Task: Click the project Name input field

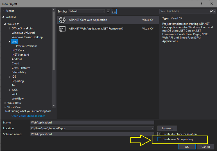Action: pos(92,123)
